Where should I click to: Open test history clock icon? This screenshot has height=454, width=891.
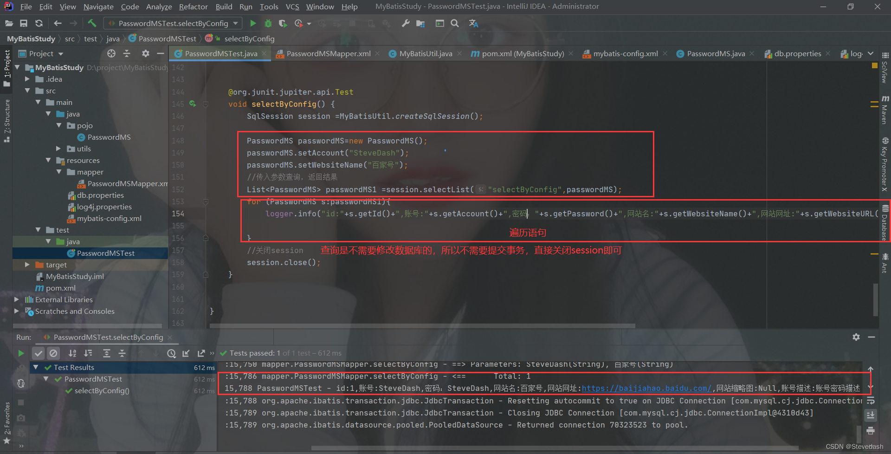(x=171, y=353)
